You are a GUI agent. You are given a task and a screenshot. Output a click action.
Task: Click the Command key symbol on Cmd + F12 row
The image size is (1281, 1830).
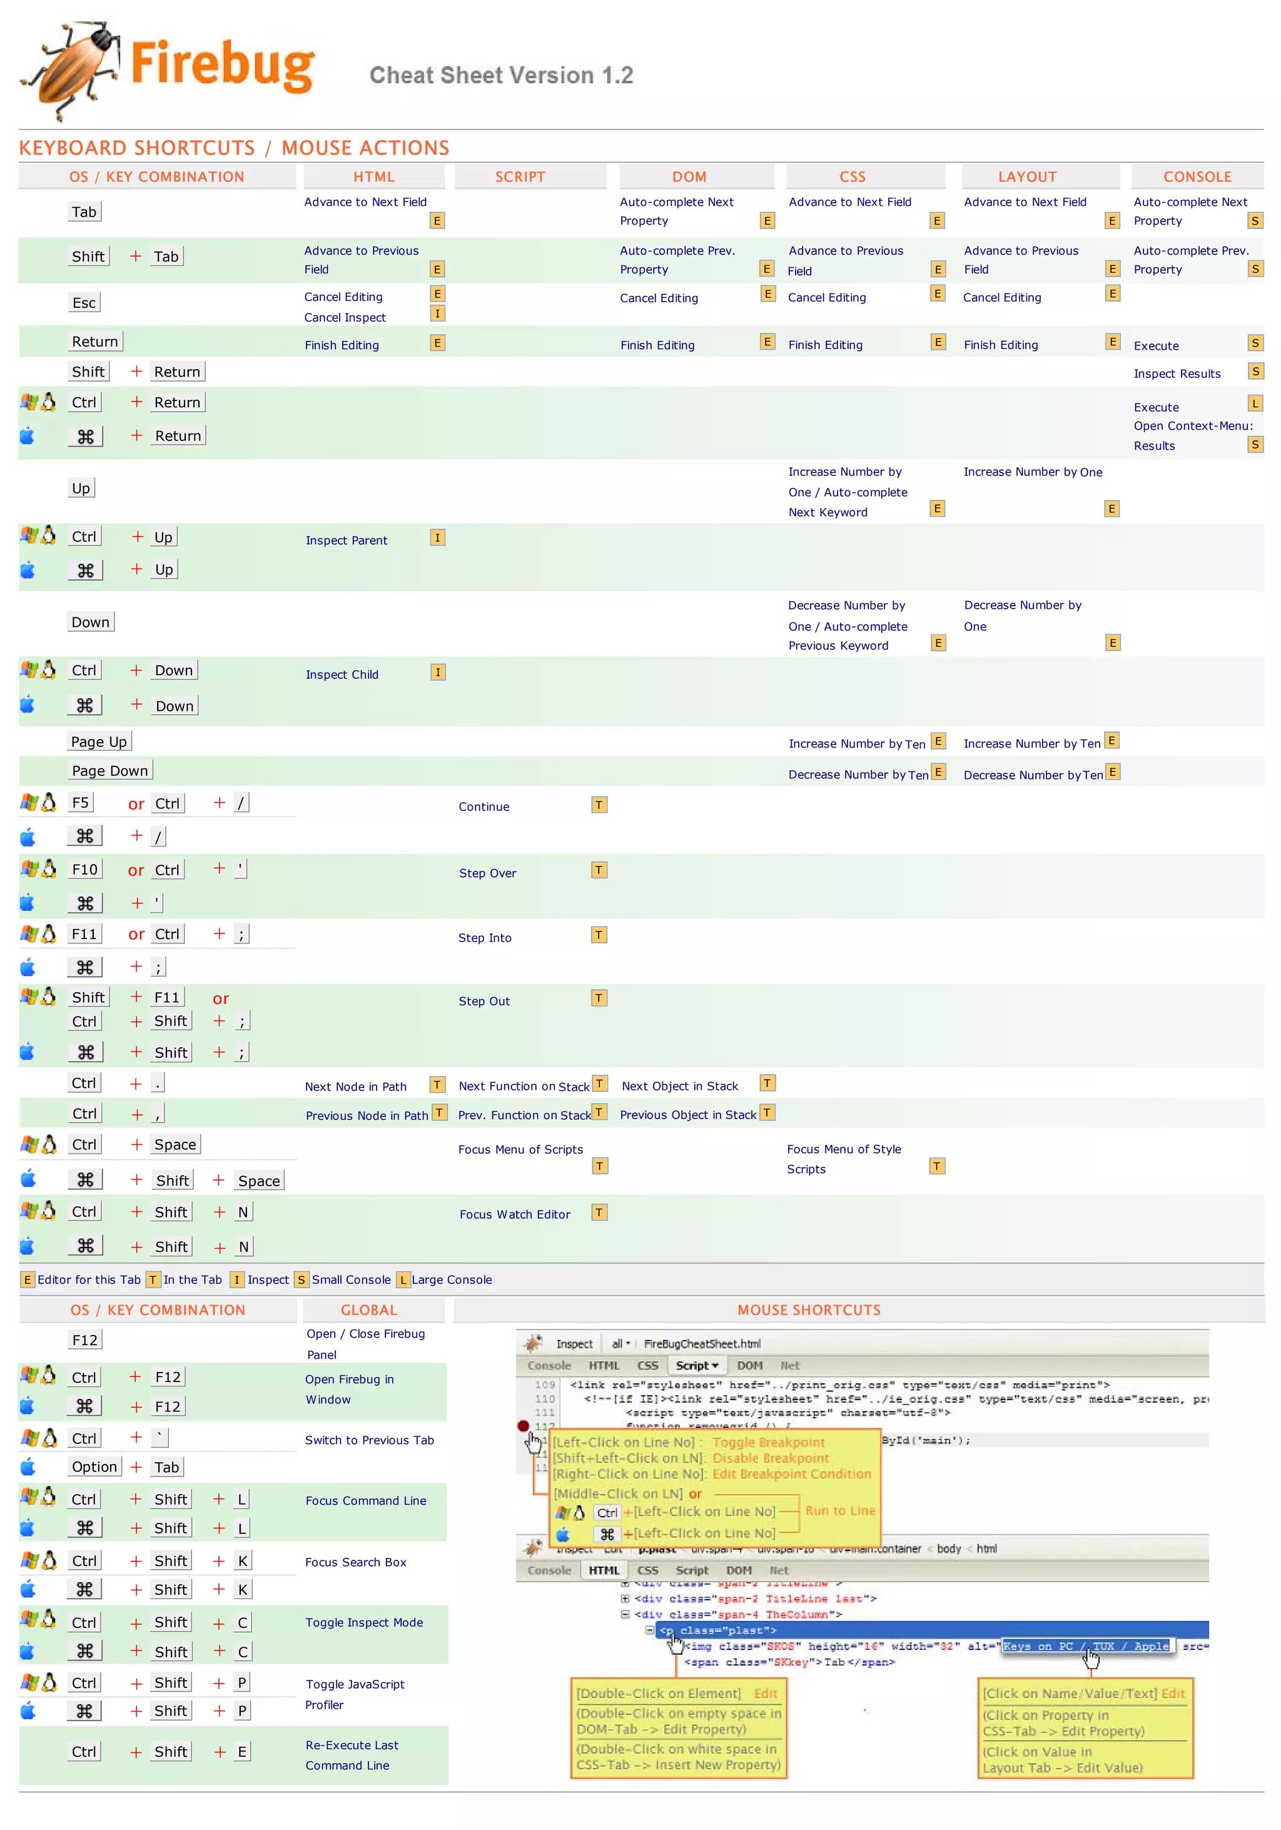(x=84, y=1406)
